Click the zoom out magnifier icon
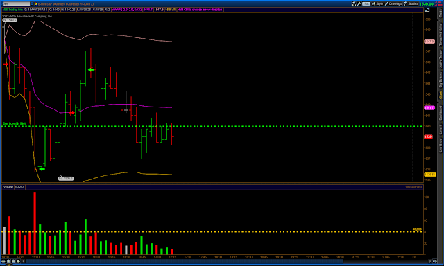This screenshot has width=444, height=266. 13,261
